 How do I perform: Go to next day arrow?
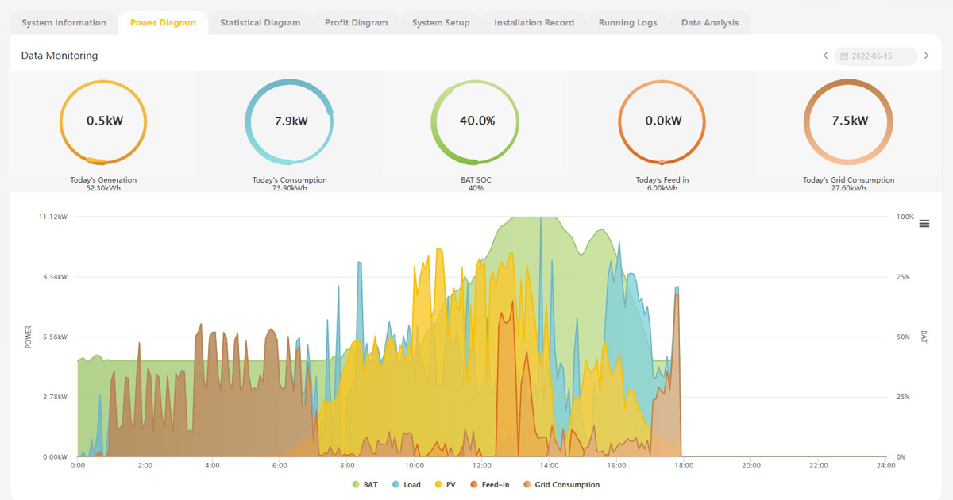click(x=926, y=56)
